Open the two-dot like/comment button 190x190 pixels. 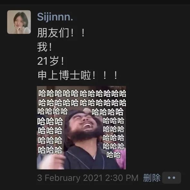(171, 178)
